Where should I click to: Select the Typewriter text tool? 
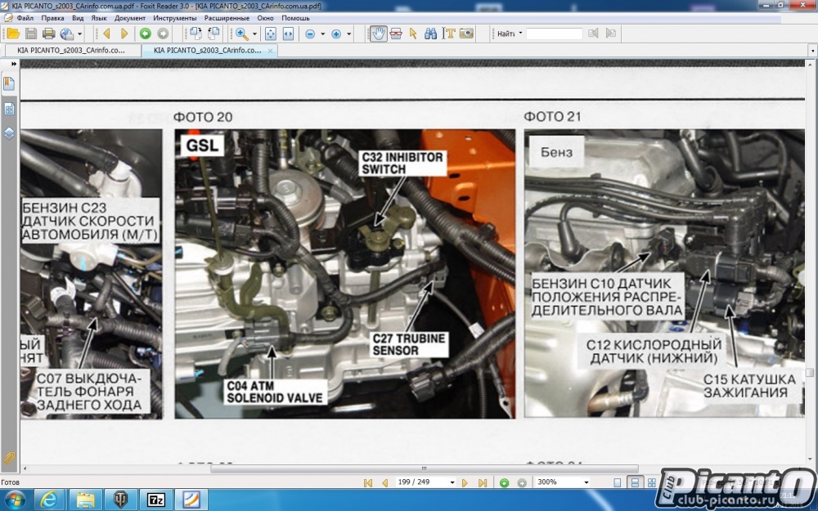coord(448,34)
